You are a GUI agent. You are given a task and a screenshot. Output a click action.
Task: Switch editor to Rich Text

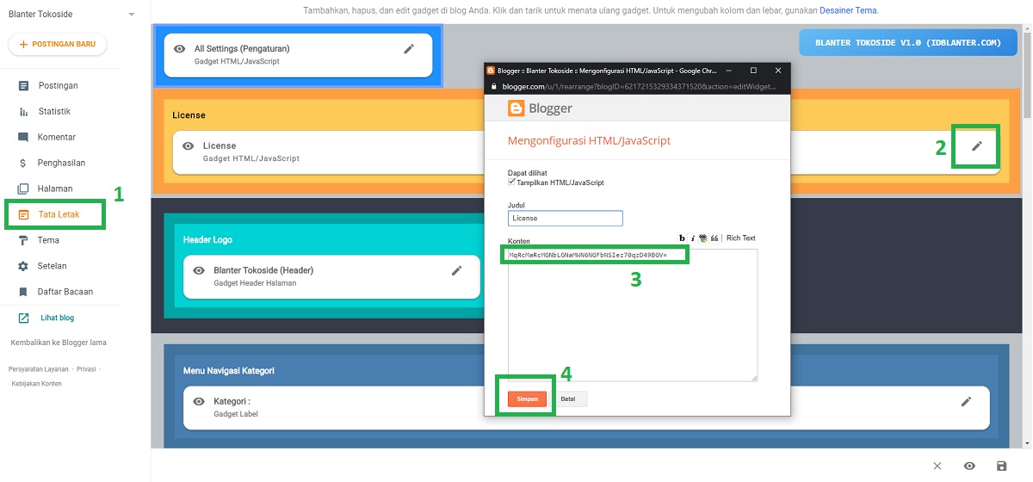point(741,238)
